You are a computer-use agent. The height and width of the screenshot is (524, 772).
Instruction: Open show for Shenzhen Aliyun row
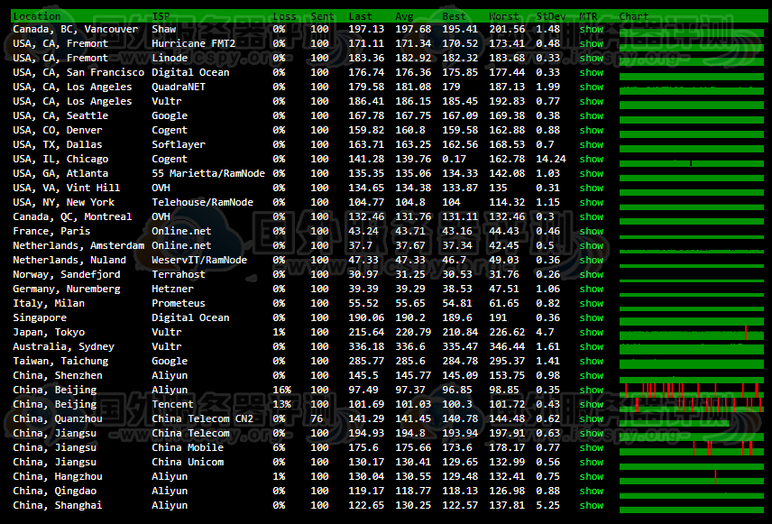point(592,375)
